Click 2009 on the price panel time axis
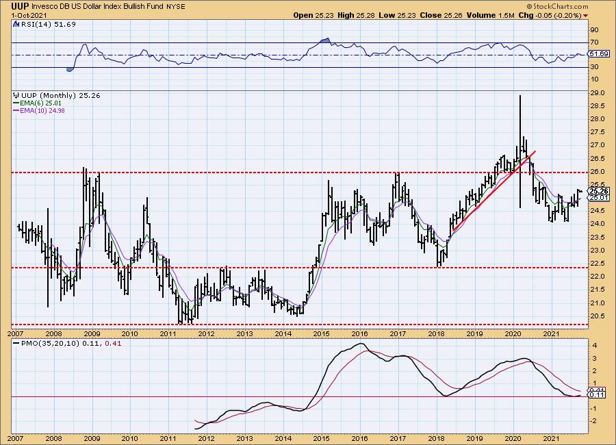 (x=92, y=334)
